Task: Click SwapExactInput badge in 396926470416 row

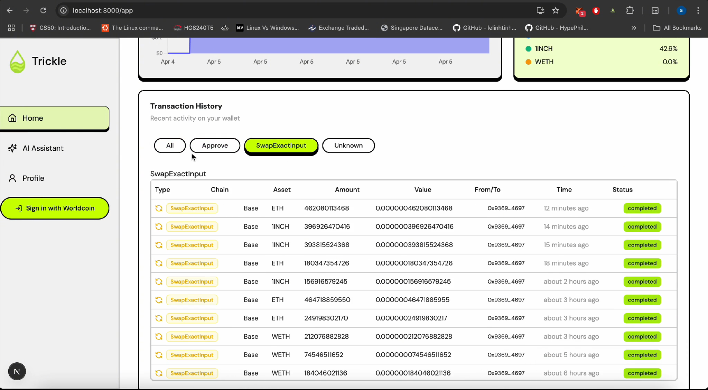Action: tap(192, 226)
